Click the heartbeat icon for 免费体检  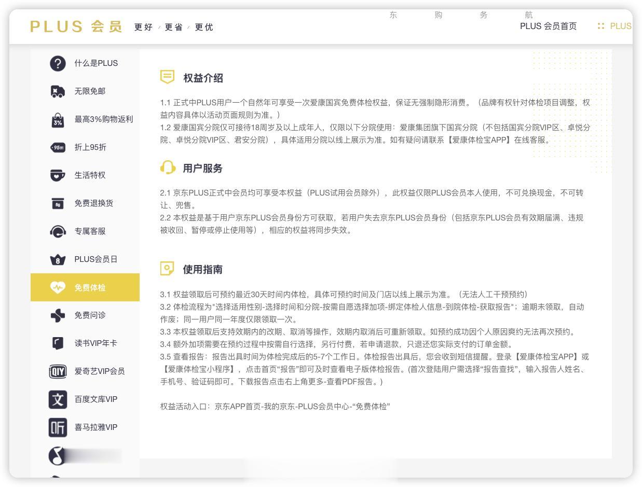(58, 287)
